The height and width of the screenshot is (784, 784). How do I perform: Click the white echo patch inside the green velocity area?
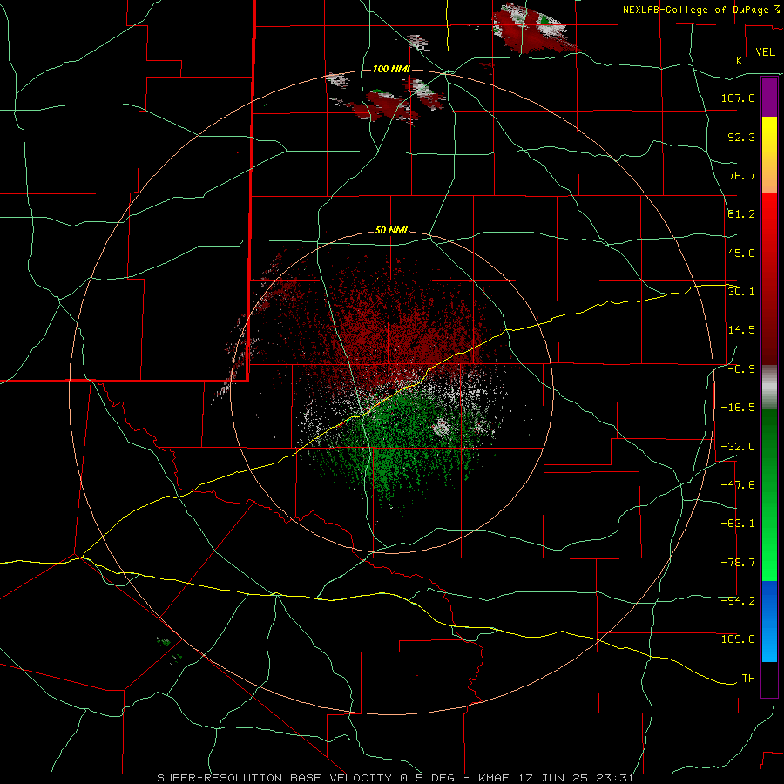[x=441, y=428]
